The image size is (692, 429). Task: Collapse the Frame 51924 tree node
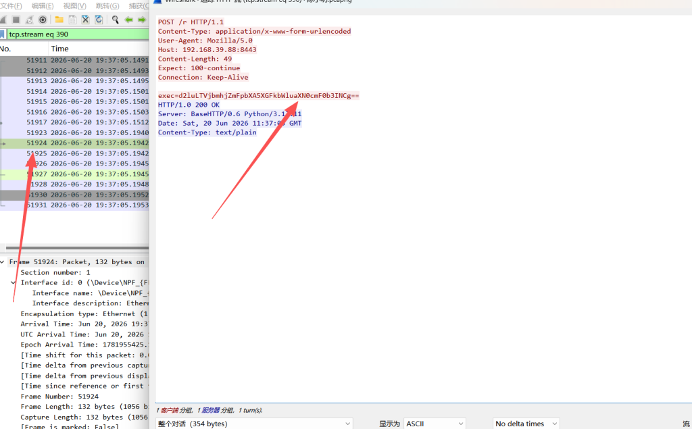pyautogui.click(x=3, y=262)
